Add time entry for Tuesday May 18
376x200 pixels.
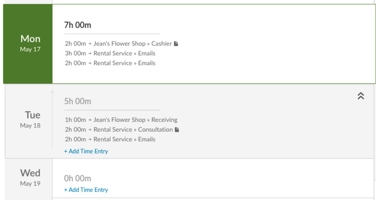point(86,151)
